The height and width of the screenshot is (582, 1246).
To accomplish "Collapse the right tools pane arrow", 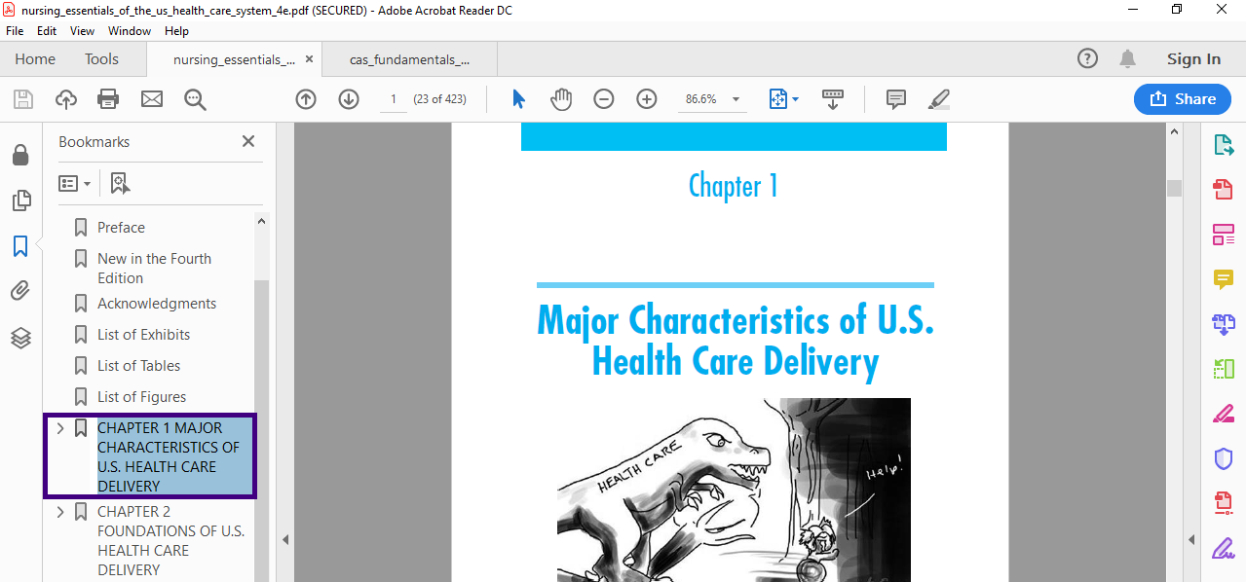I will pyautogui.click(x=1191, y=540).
